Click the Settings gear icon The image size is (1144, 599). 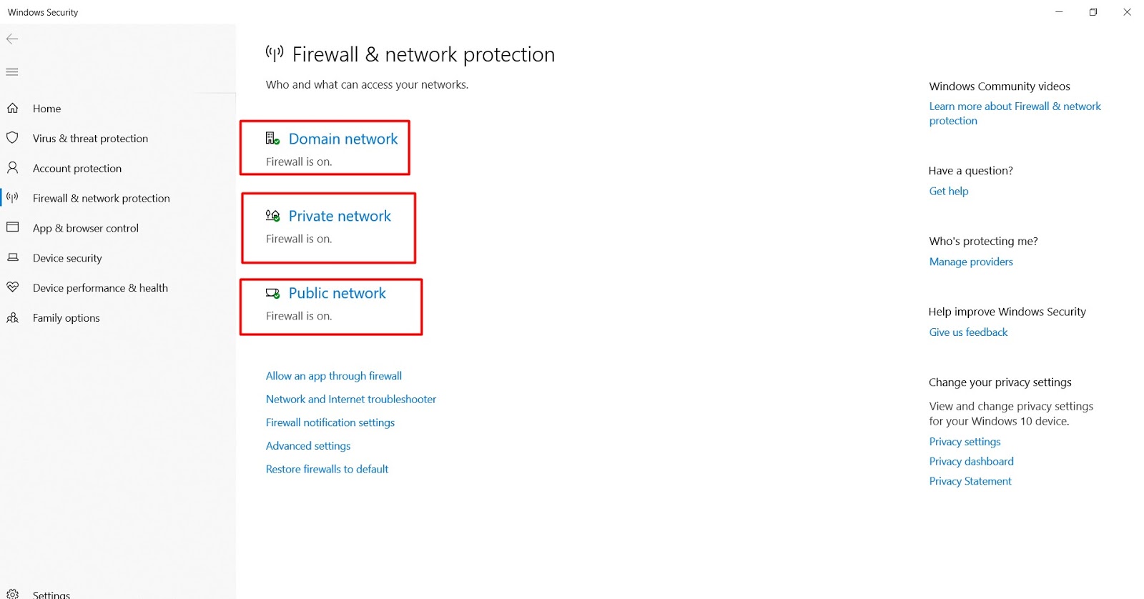pos(12,594)
